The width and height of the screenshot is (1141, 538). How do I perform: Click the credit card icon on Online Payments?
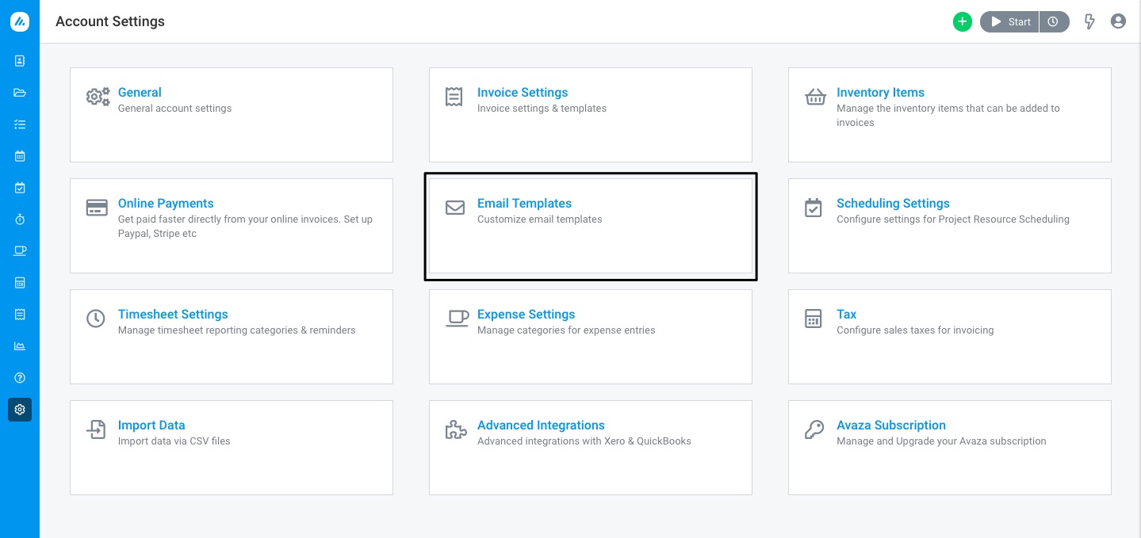[97, 208]
